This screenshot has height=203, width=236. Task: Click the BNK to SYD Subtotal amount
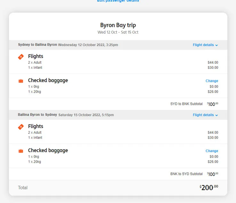[212, 174]
